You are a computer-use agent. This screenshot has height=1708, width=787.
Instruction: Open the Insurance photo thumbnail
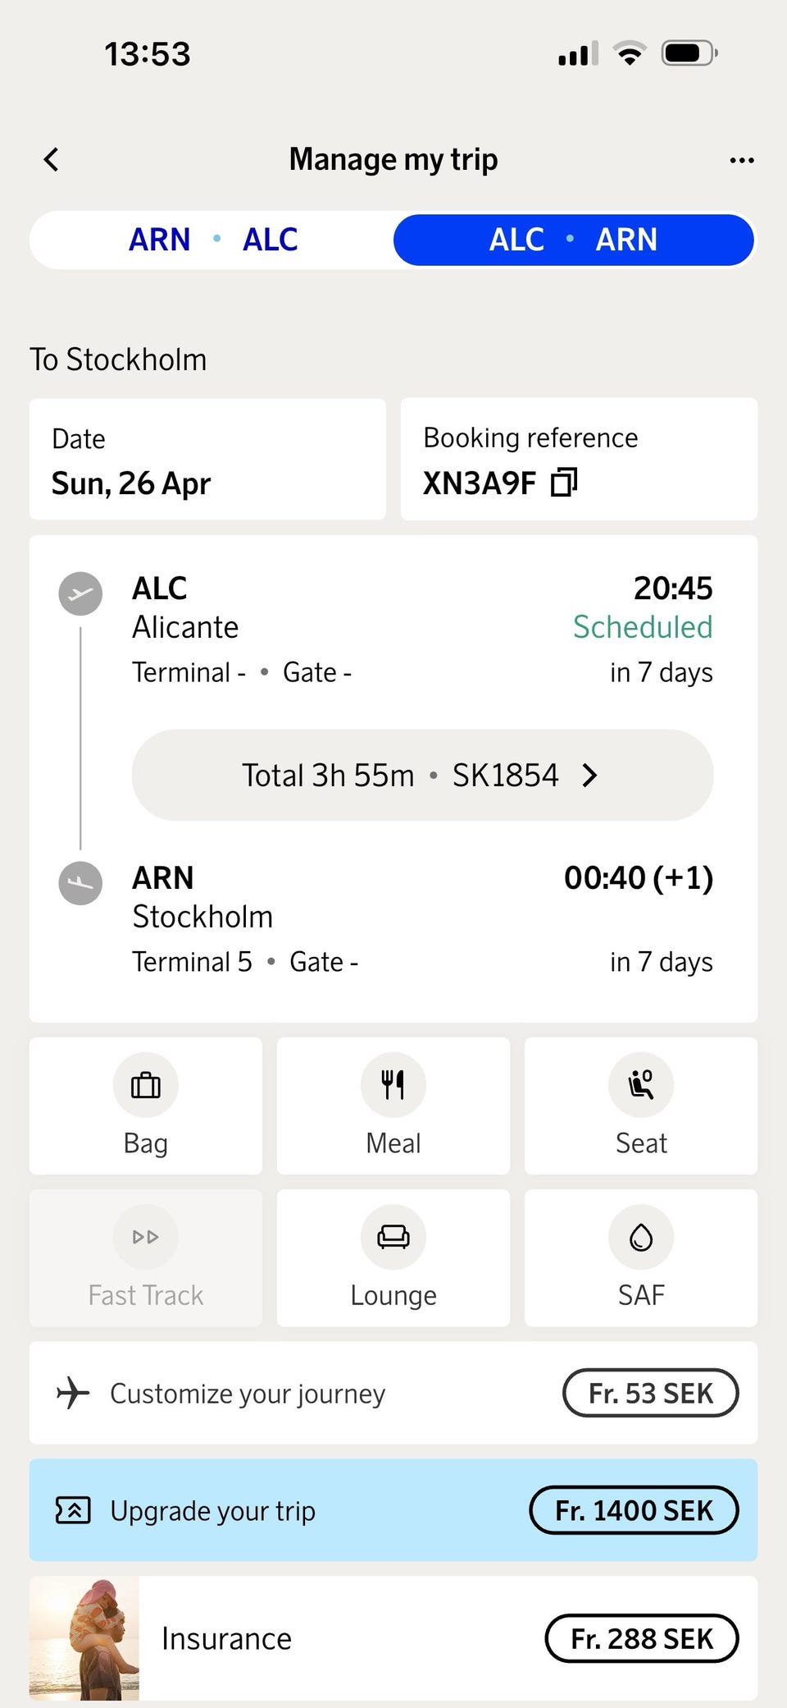pyautogui.click(x=84, y=1638)
